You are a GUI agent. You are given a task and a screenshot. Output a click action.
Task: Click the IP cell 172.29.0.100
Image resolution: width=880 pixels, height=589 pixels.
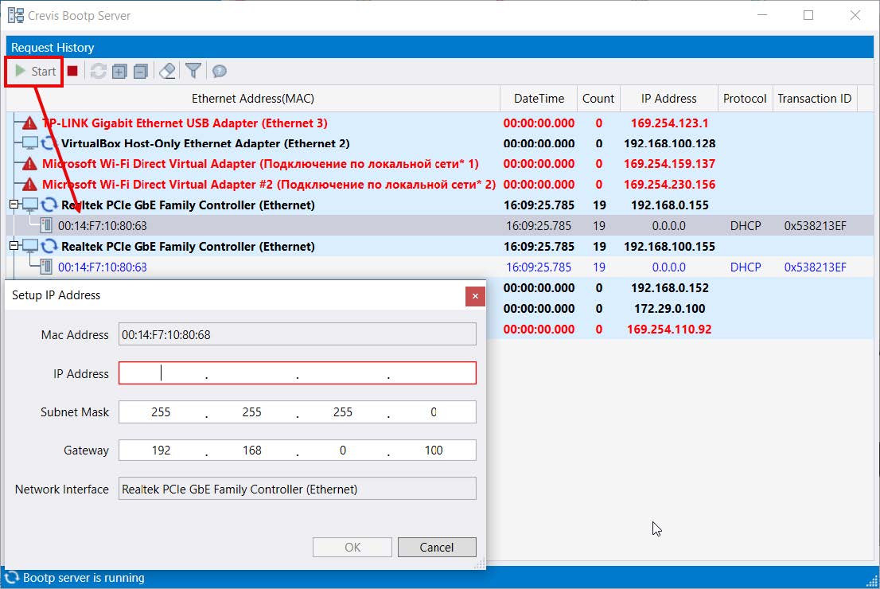coord(669,308)
